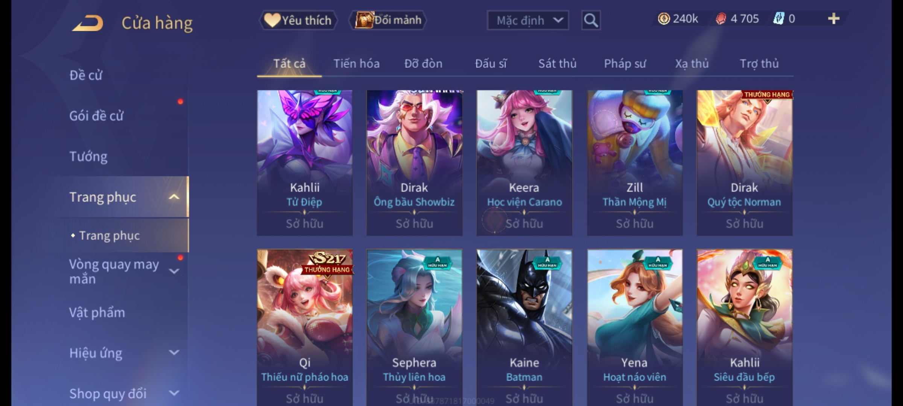Screen dimensions: 903x406
Task: Go back using the arrow icon beside Cửa hàng
Action: point(87,23)
